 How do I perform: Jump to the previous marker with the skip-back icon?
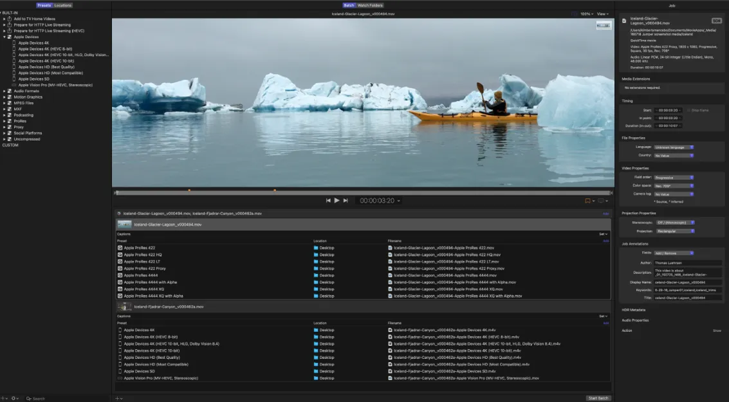point(328,200)
